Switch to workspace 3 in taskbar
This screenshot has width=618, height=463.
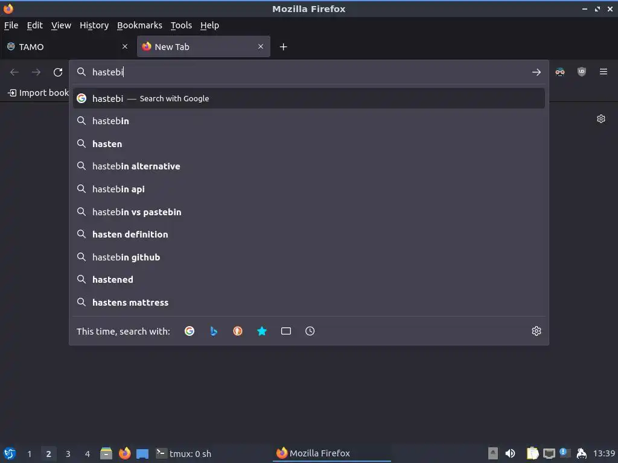tap(68, 454)
